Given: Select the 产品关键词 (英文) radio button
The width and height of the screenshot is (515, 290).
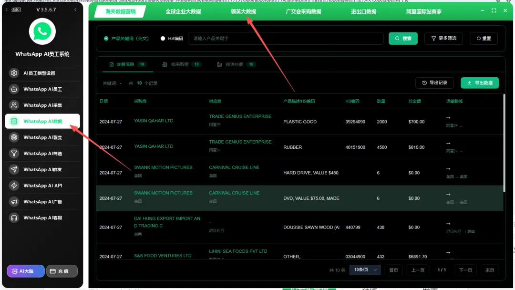Looking at the screenshot, I should 106,39.
